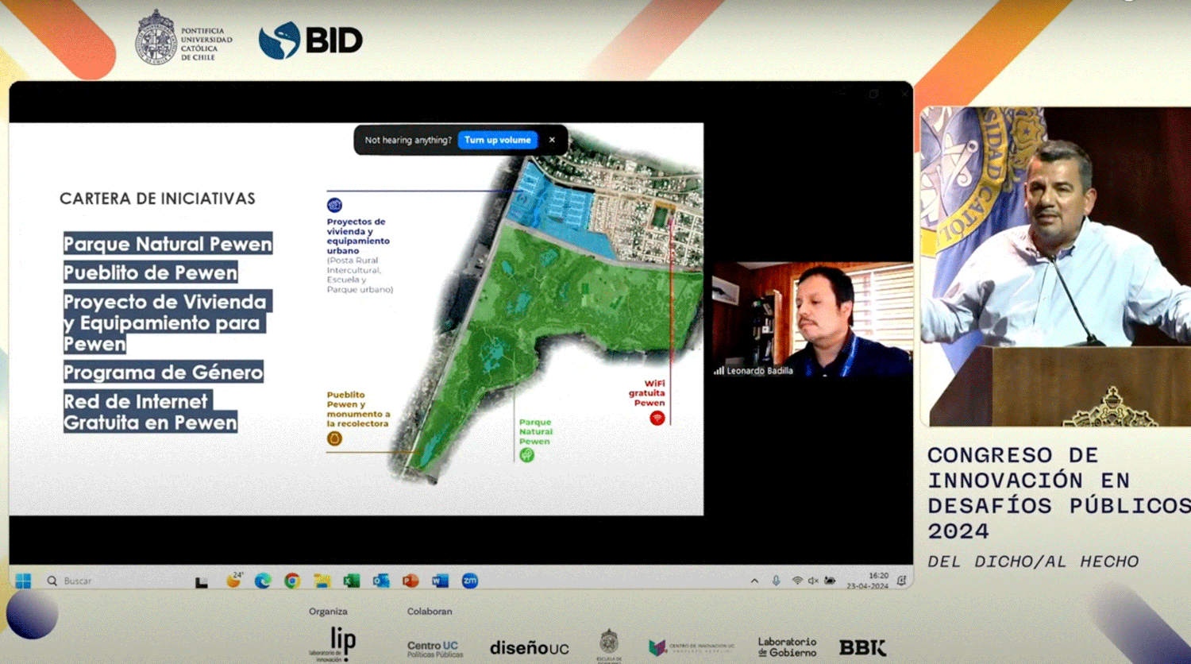Open Excel from the taskbar
This screenshot has height=664, width=1191.
pyautogui.click(x=352, y=581)
